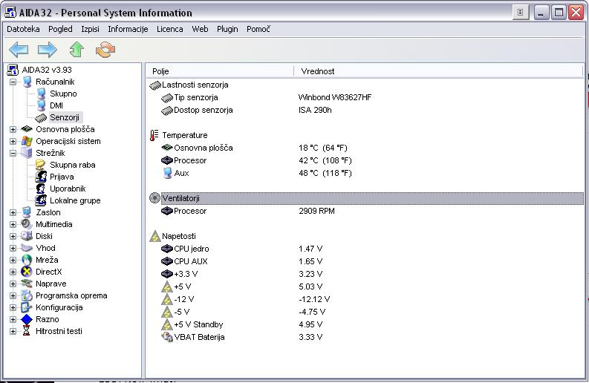Image resolution: width=589 pixels, height=383 pixels.
Task: Click the thermometer icon beside Temperature
Action: point(154,135)
